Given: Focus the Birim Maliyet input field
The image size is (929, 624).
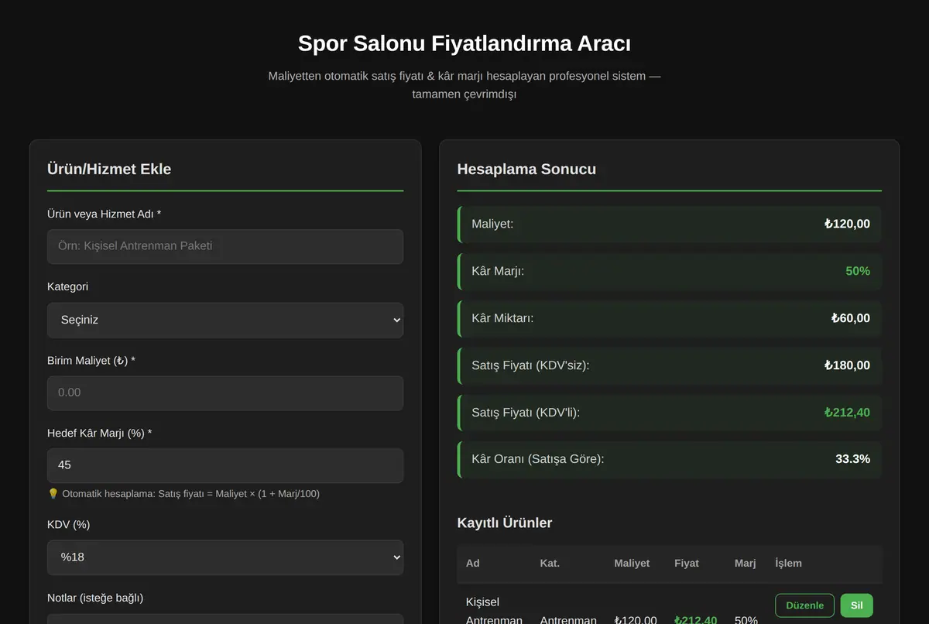Looking at the screenshot, I should [225, 393].
